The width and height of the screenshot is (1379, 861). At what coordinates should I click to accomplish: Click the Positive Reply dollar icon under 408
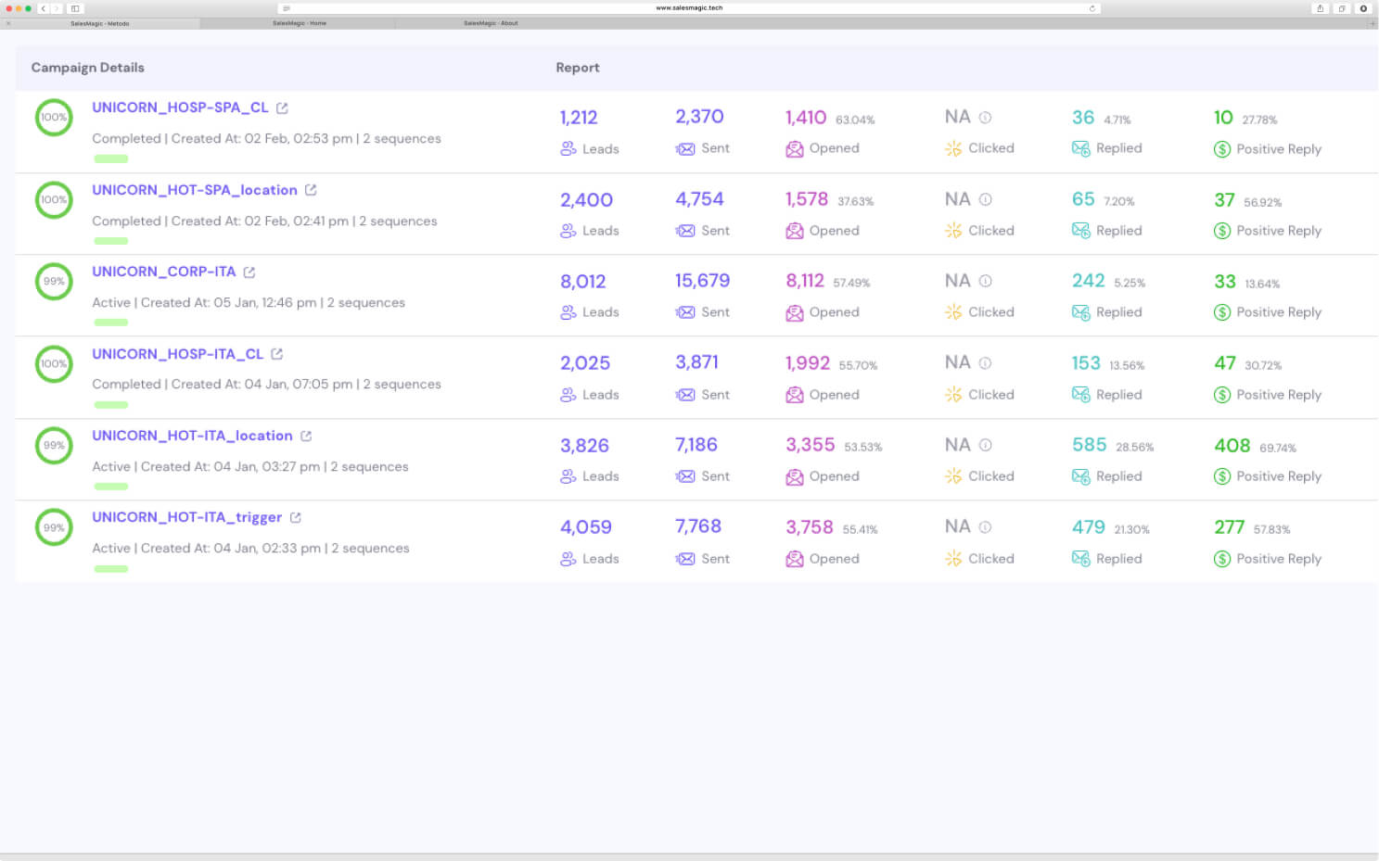pos(1222,476)
